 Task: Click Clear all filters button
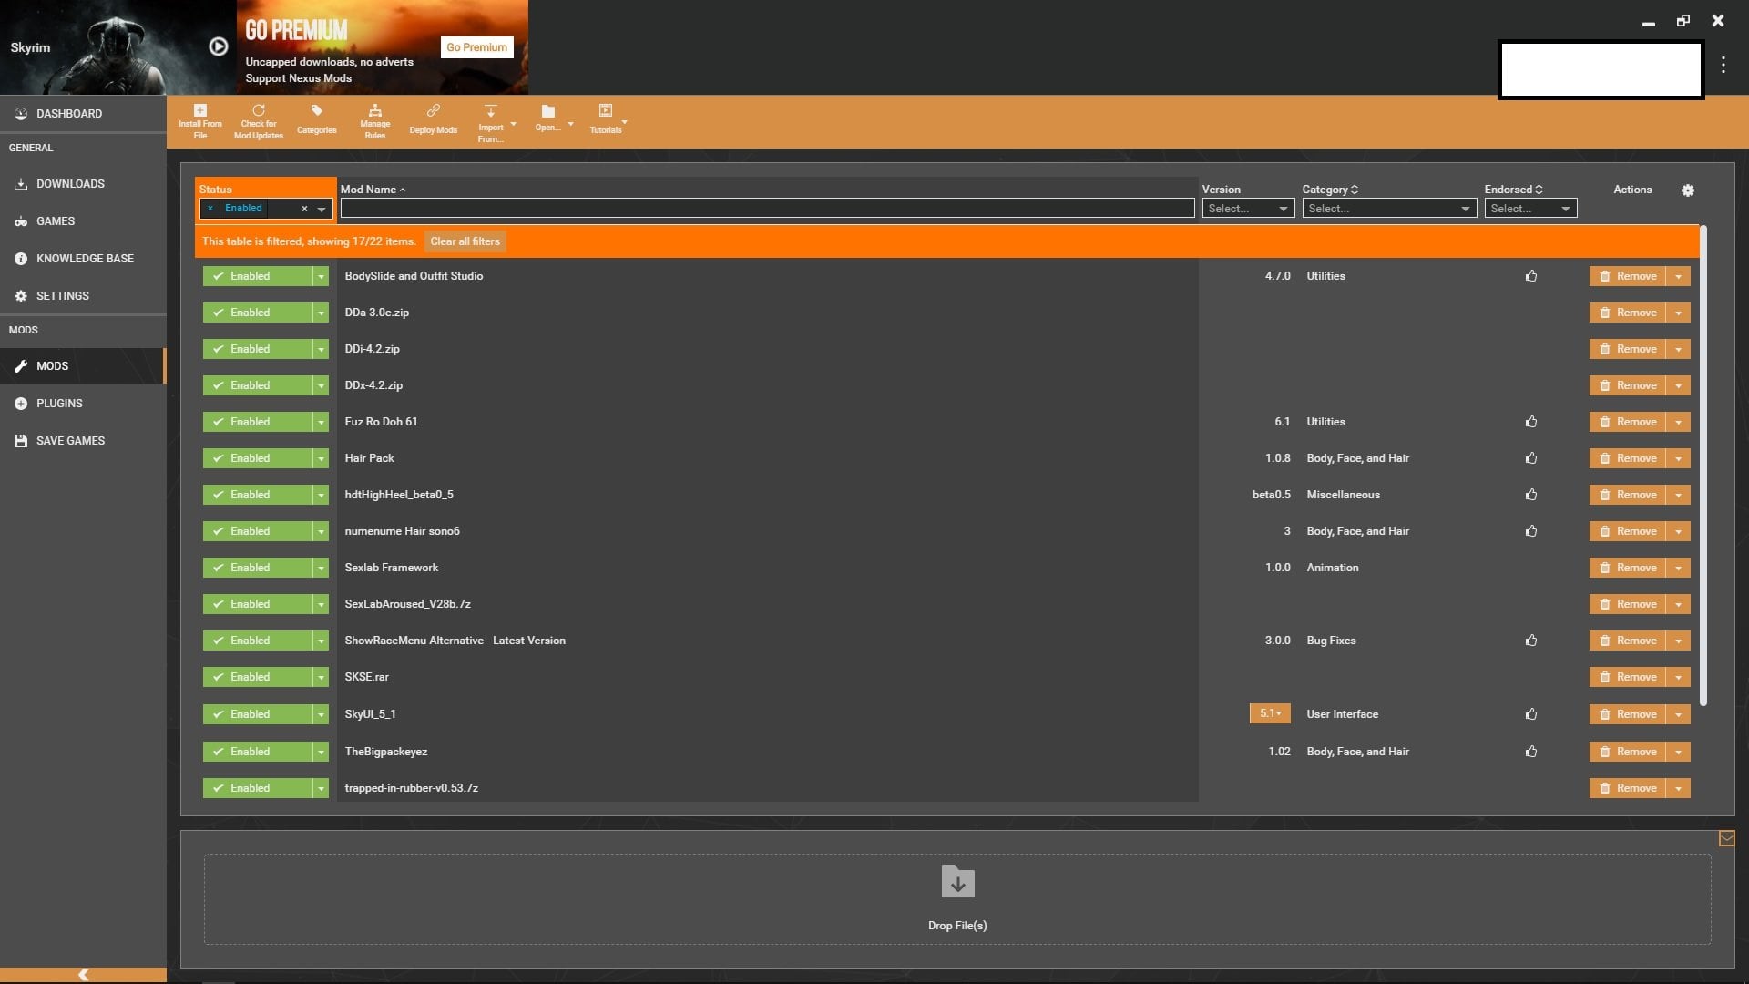[465, 241]
